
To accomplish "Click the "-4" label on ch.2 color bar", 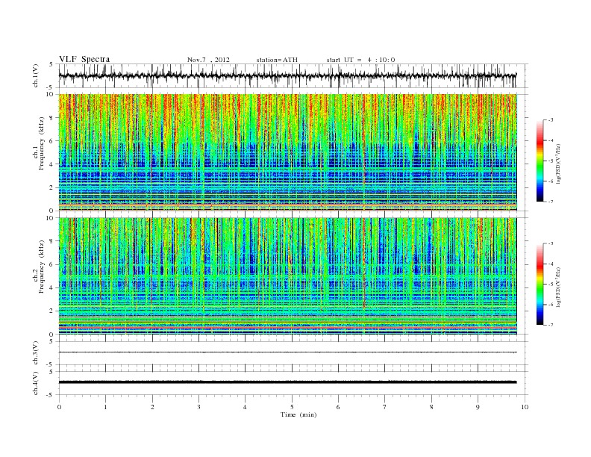I will pyautogui.click(x=551, y=264).
